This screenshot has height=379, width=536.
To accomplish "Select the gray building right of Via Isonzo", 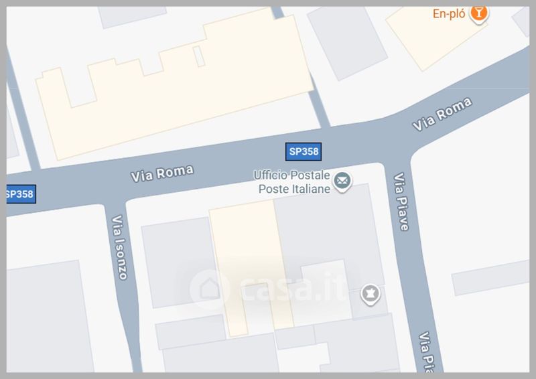I will point(180,262).
